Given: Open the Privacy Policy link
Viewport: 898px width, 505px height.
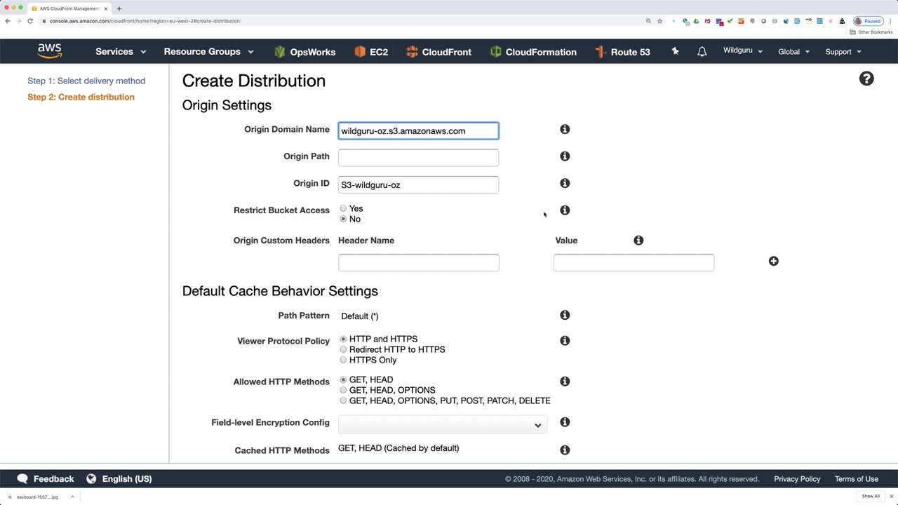Looking at the screenshot, I should point(796,479).
